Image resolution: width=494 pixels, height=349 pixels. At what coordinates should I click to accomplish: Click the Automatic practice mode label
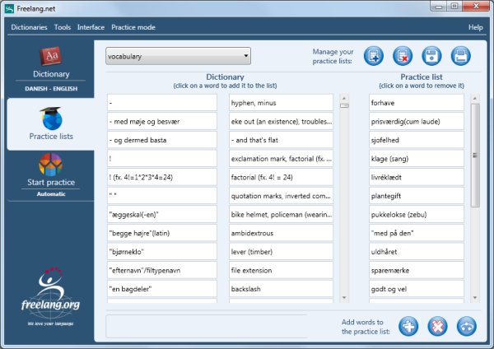[x=51, y=194]
